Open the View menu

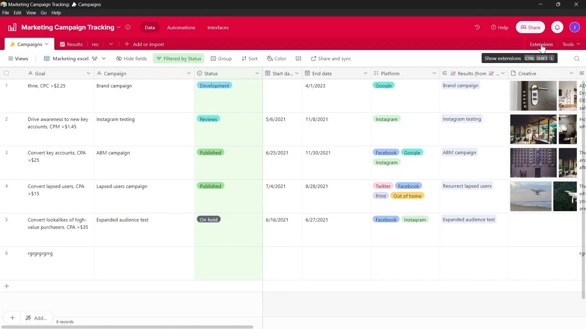click(31, 13)
